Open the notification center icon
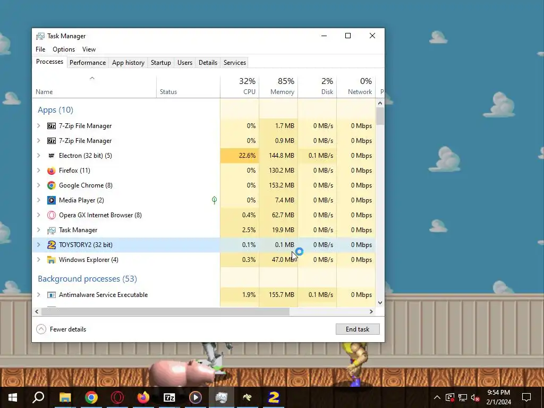 pyautogui.click(x=526, y=397)
